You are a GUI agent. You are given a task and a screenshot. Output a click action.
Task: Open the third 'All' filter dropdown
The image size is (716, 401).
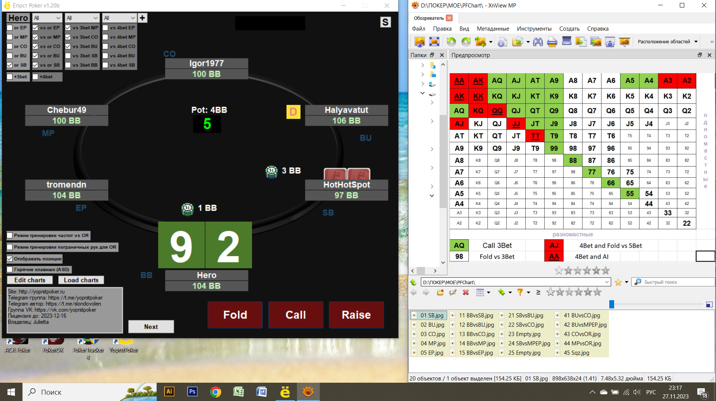coord(119,18)
